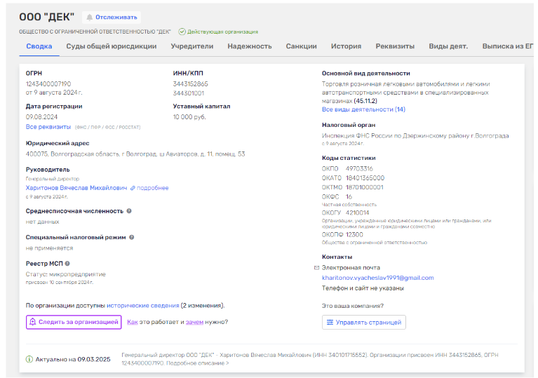
Task: Click the registration date 09.08.2024
Action: [41, 117]
